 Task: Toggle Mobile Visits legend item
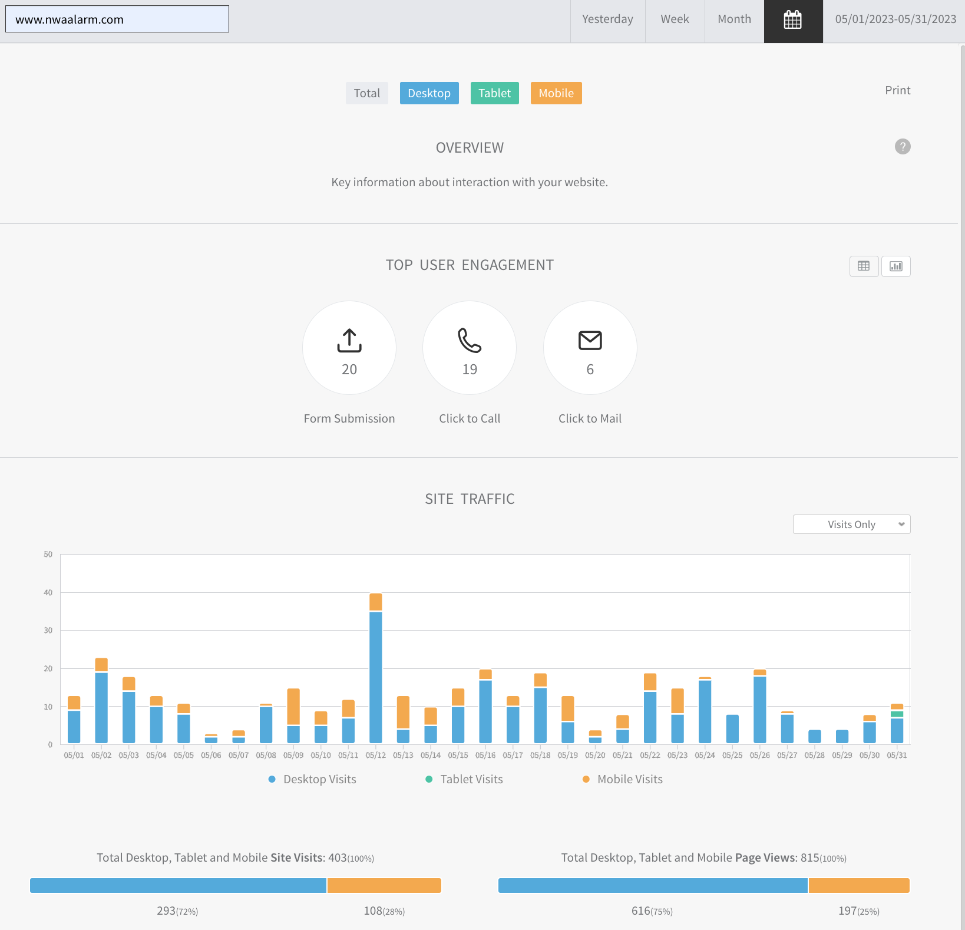[x=623, y=779]
